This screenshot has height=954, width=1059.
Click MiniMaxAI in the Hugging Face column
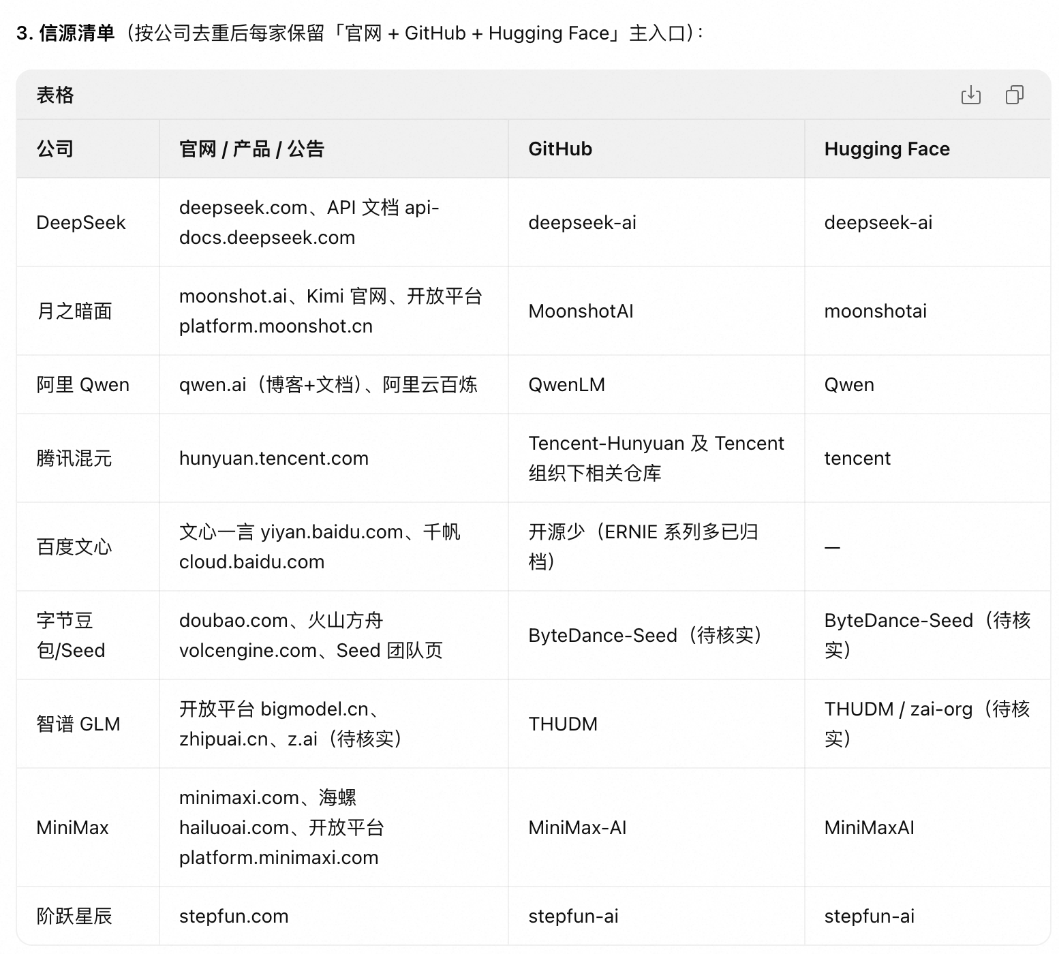pyautogui.click(x=870, y=828)
